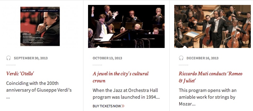Click the excerpt starting 'This program opens with'
The width and height of the screenshot is (253, 111).
point(208,97)
